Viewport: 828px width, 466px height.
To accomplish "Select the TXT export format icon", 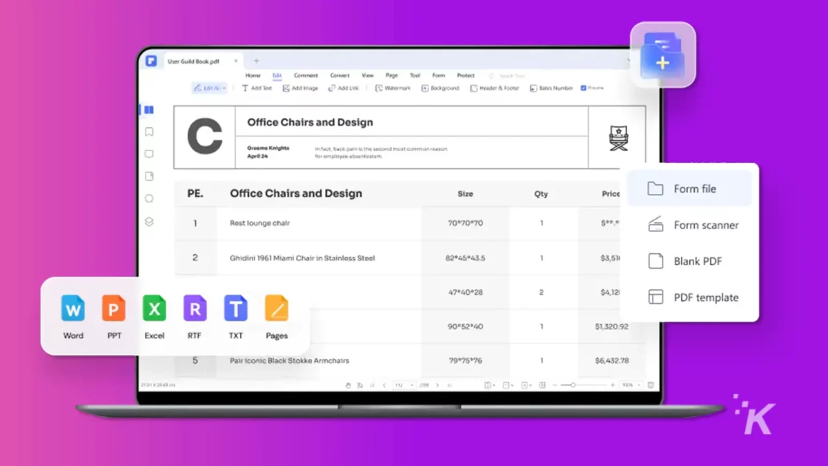I will (236, 309).
